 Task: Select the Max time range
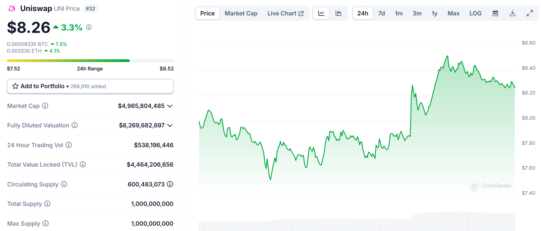453,13
